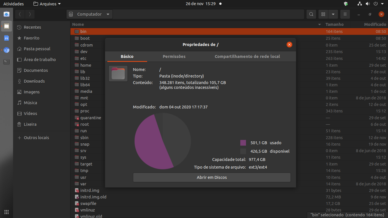
Task: Sort by the Nome column header
Action: coord(197,24)
